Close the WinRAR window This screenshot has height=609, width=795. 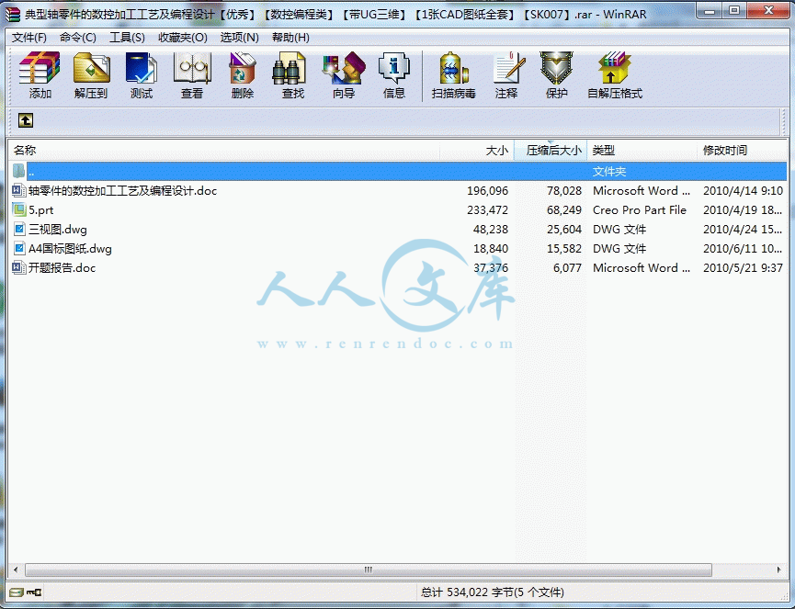768,10
